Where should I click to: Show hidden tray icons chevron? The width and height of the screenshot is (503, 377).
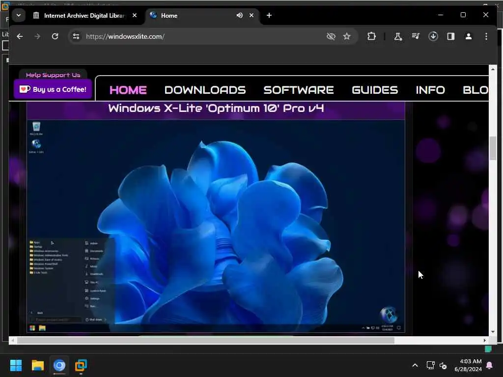pyautogui.click(x=415, y=365)
